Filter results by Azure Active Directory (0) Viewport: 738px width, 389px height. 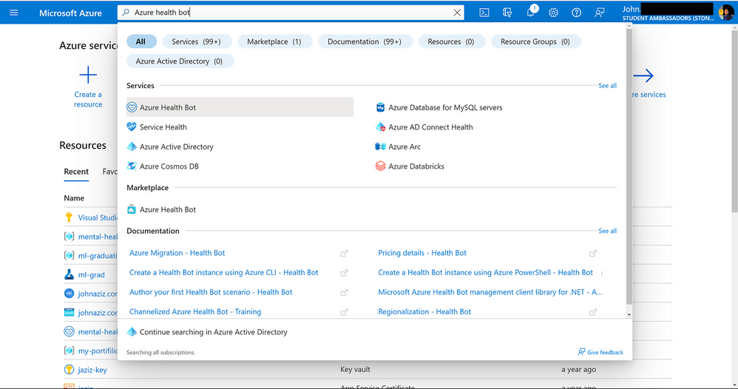[180, 61]
